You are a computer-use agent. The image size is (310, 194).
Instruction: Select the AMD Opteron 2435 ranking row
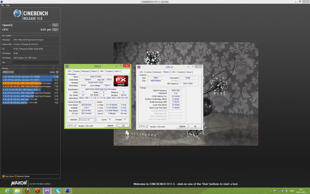(30, 90)
